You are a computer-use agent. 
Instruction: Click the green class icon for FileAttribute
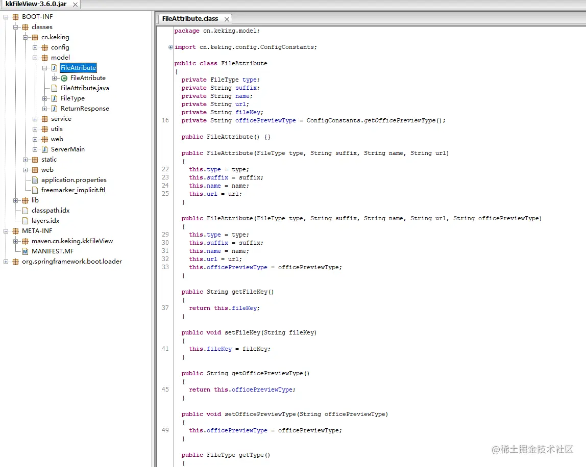[x=64, y=78]
